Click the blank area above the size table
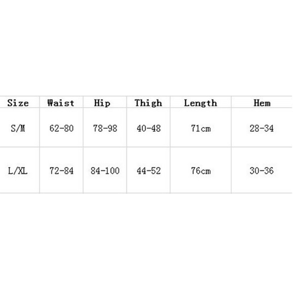This screenshot has height=293, width=293. click(146, 47)
